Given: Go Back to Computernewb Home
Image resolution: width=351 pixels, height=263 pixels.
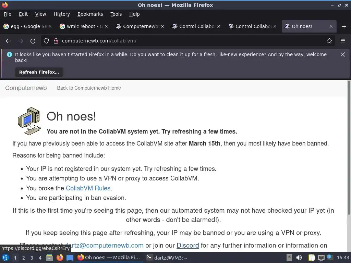Looking at the screenshot, I should 89,88.
